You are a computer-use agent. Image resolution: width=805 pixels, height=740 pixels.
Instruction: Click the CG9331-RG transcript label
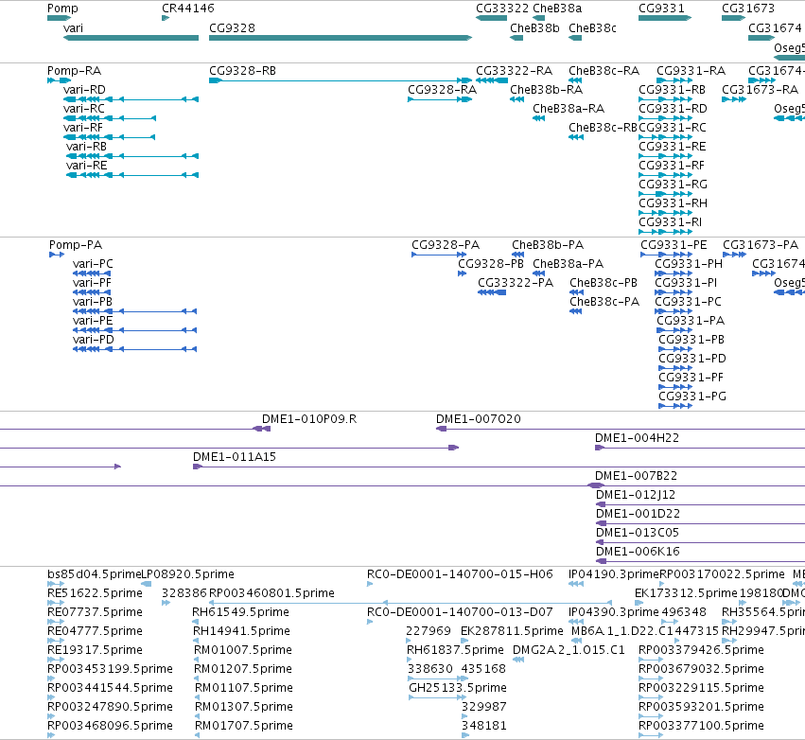pyautogui.click(x=673, y=185)
